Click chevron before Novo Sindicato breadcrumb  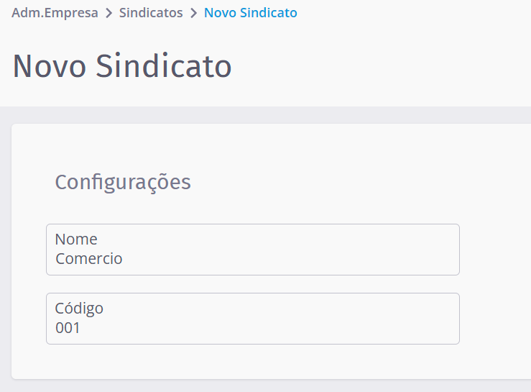tap(194, 13)
